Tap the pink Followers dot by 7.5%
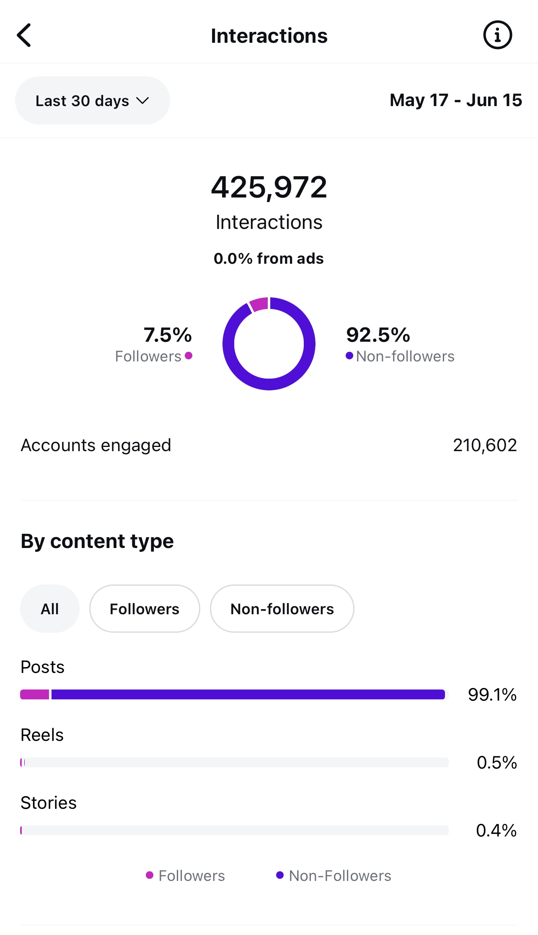Viewport: 538px width, 935px height. coord(189,356)
